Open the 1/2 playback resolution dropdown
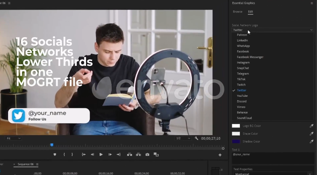The image size is (317, 175). point(183,139)
